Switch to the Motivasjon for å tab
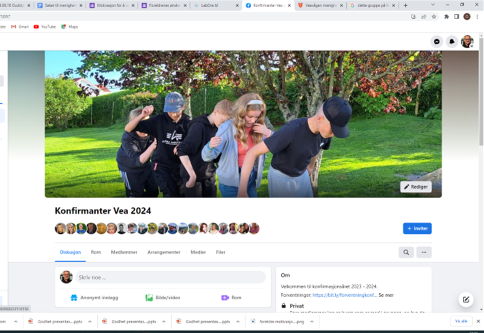The height and width of the screenshot is (333, 484). (x=112, y=5)
